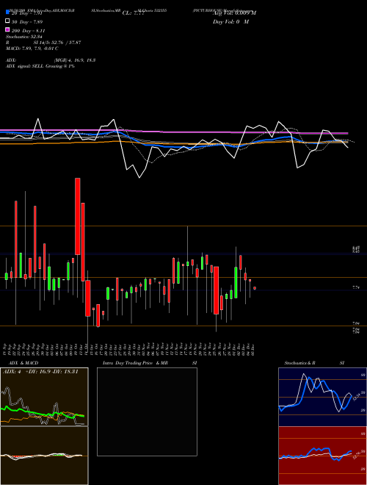Click the '(MGR) 4, 16.9, 18.3' ADX values
The image size is (367, 485).
[x=74, y=60]
